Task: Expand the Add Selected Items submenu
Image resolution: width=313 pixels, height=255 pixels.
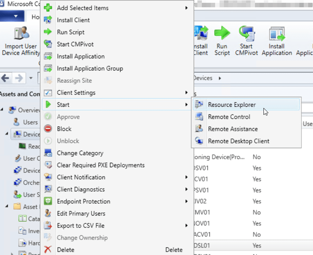Action: (x=186, y=8)
